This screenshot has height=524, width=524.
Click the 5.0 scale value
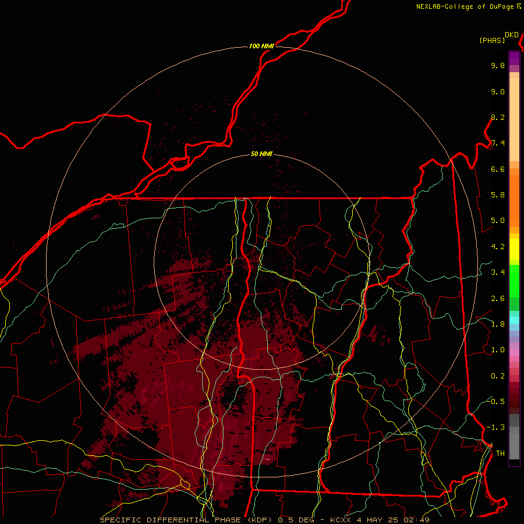click(498, 221)
